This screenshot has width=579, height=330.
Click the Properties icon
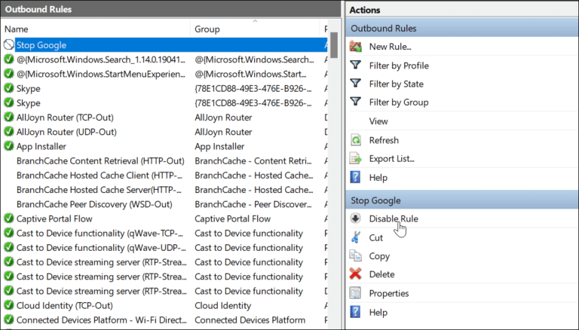tap(356, 294)
